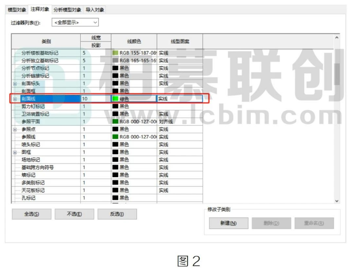Click the vertical scrollbar thumb
348x268 pixels.
337,74
